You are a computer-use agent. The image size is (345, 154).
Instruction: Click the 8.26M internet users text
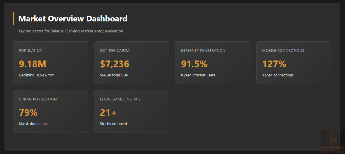click(198, 75)
